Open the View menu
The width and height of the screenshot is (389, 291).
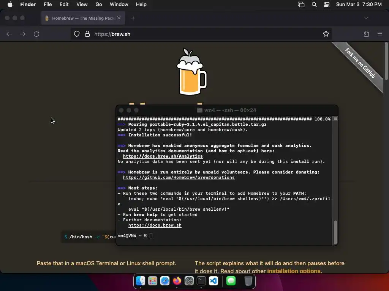(x=82, y=5)
